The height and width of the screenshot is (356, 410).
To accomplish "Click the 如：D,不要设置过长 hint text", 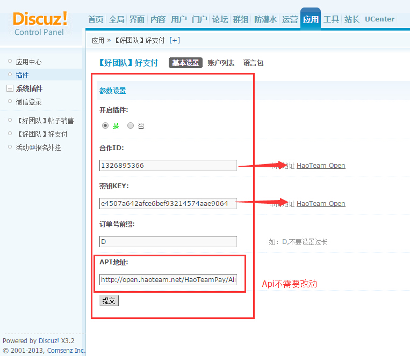I will pos(298,242).
